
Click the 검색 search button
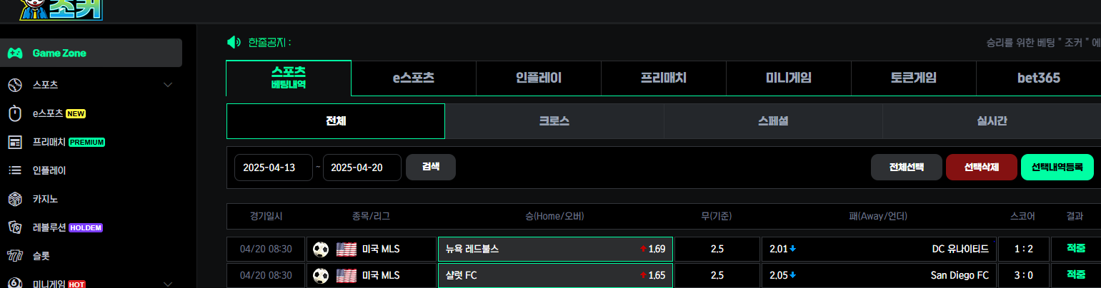[x=431, y=167]
